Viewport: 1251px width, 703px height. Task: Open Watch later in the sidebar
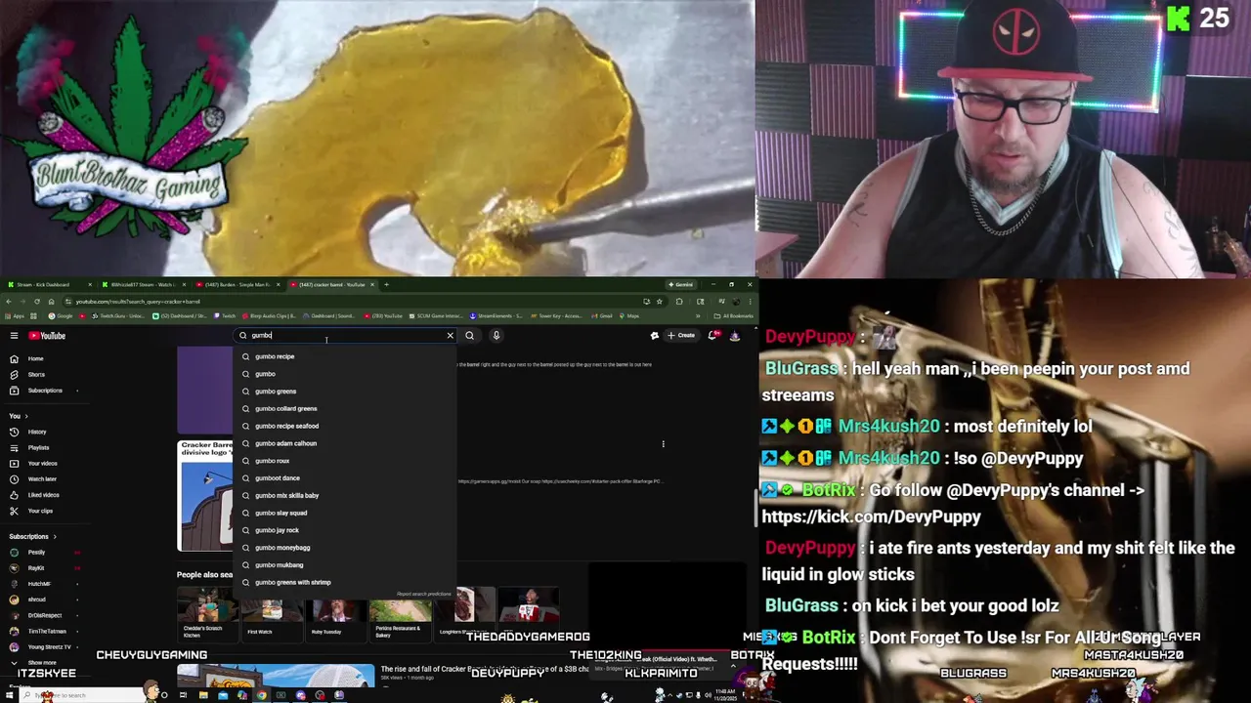45,479
